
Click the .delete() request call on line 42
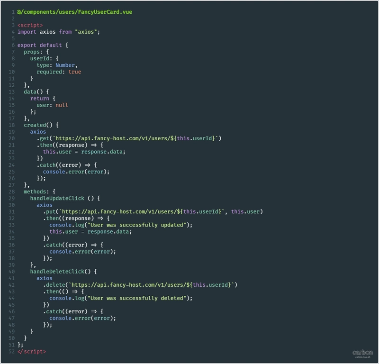pyautogui.click(x=140, y=285)
